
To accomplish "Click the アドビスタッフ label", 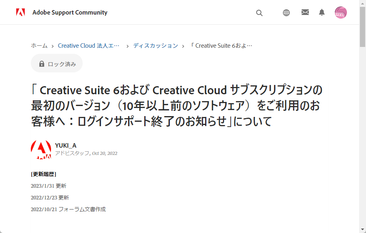I will coord(72,153).
